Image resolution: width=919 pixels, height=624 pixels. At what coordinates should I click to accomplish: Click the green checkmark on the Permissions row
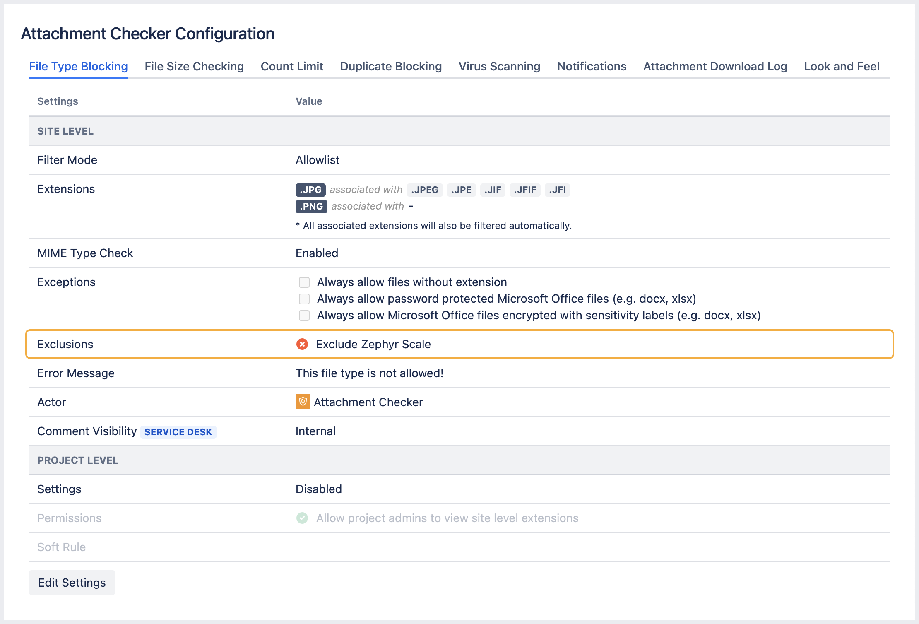[302, 518]
